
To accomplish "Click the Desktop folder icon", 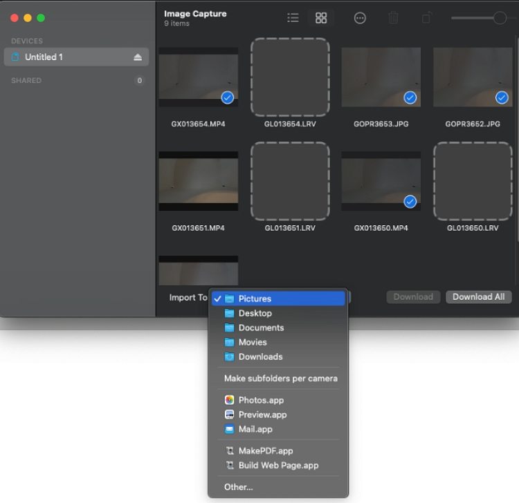I will (x=229, y=313).
